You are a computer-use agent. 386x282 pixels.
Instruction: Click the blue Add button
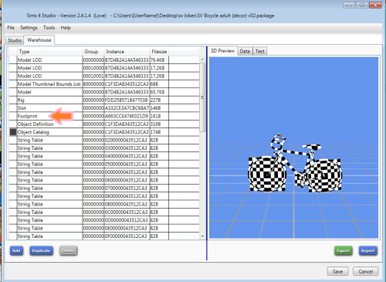[x=16, y=250]
